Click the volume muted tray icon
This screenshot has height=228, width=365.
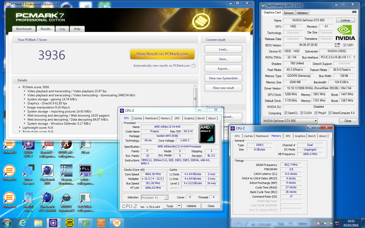[319, 223]
